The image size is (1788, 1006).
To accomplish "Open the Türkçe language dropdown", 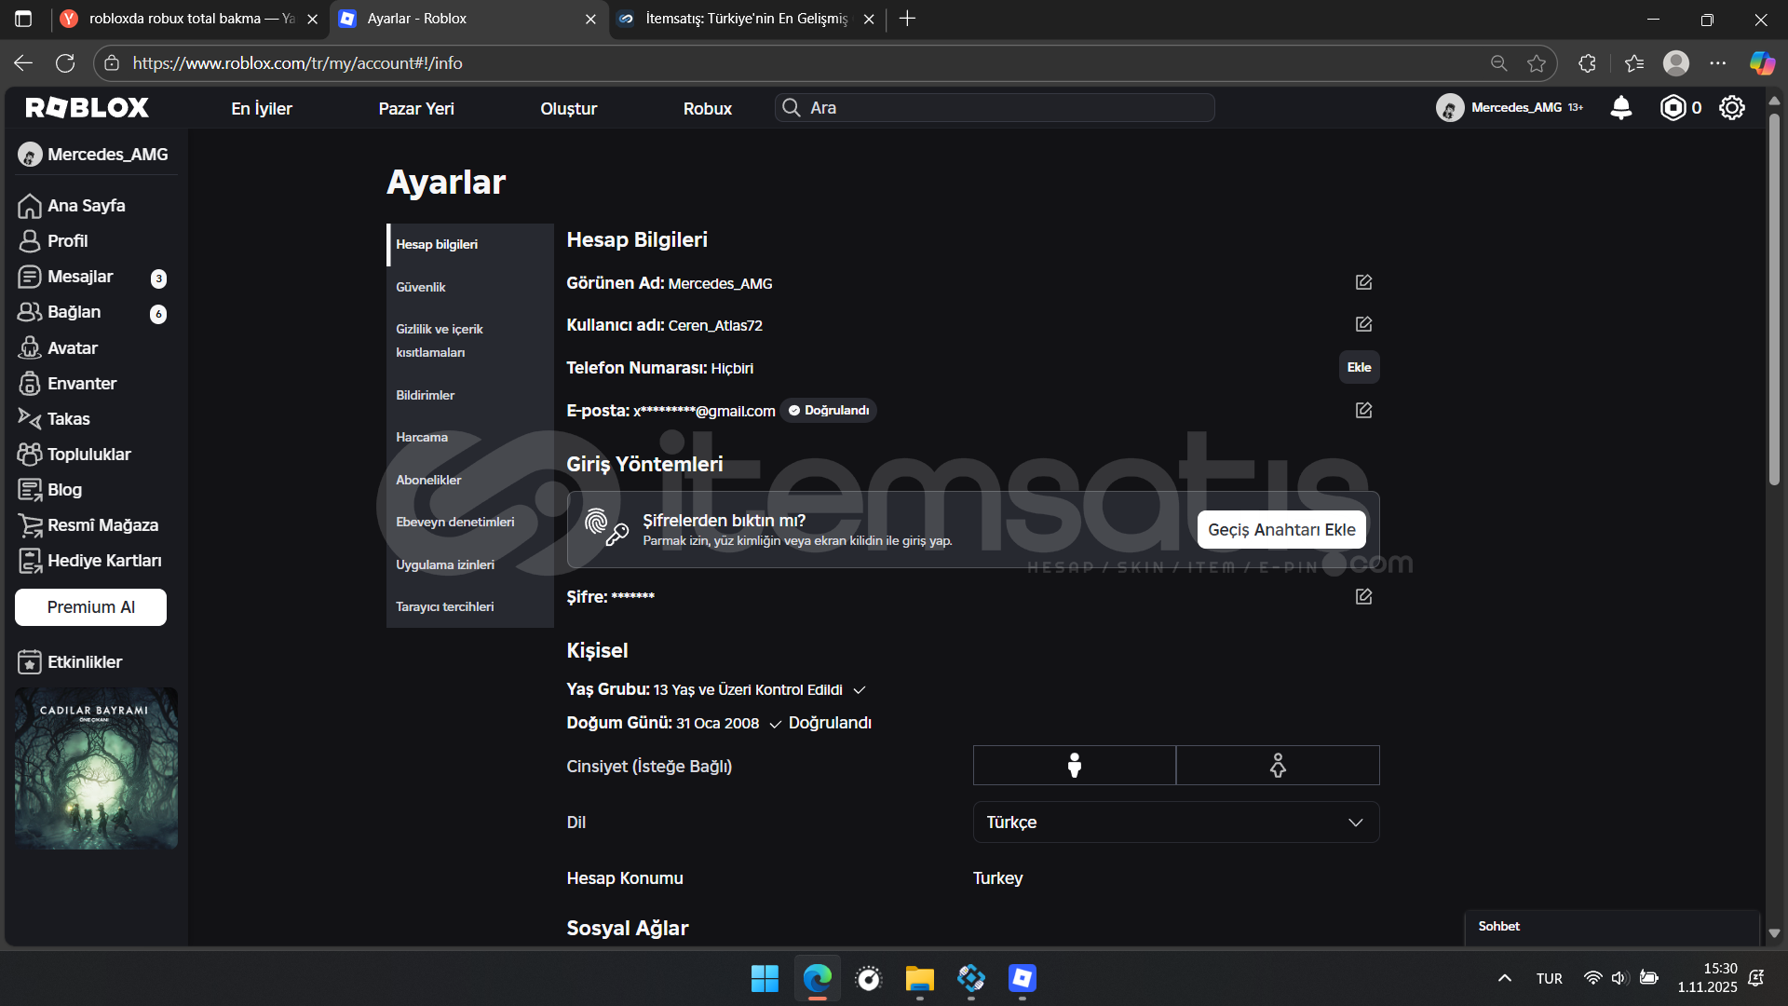I will point(1175,822).
